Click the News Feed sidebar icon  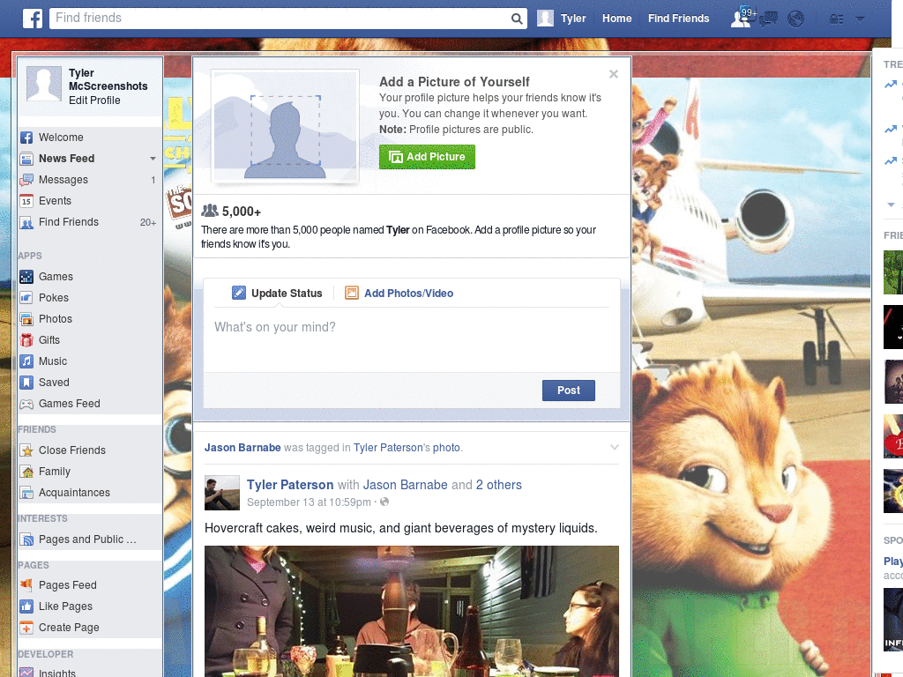coord(26,159)
